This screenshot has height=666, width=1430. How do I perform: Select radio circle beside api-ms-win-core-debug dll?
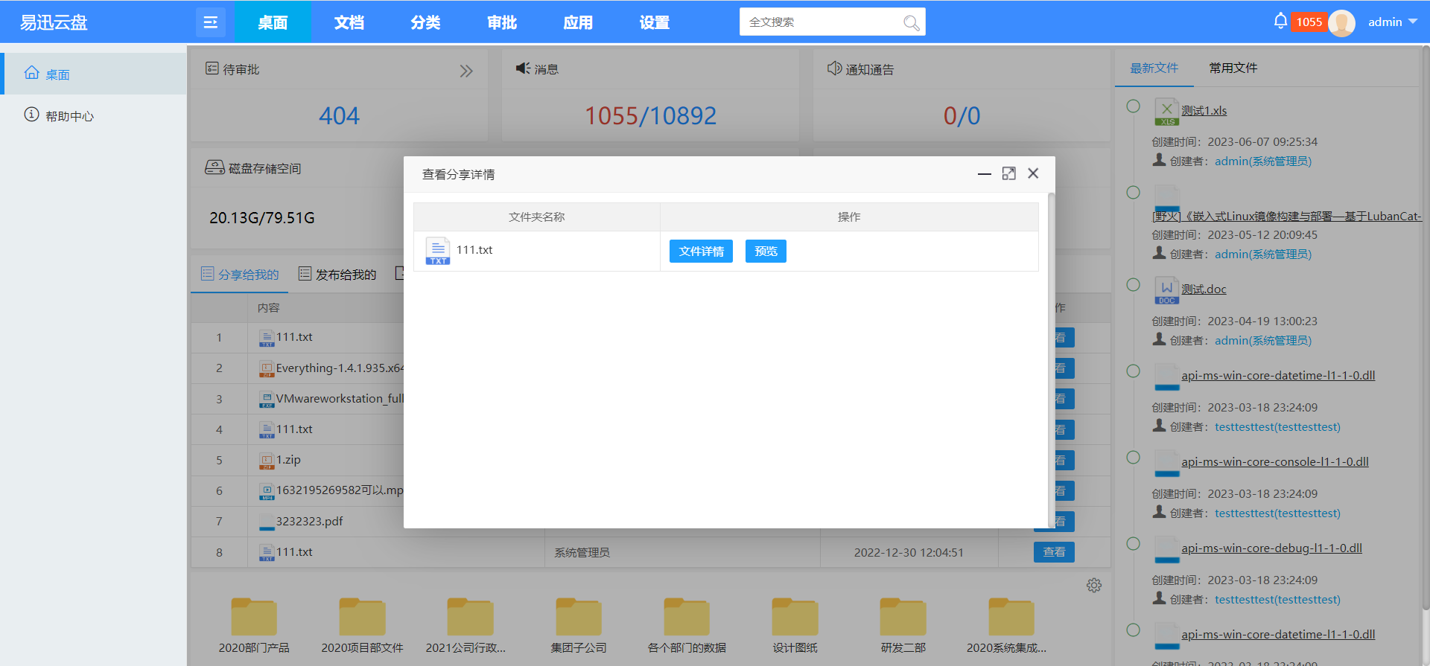click(1133, 544)
